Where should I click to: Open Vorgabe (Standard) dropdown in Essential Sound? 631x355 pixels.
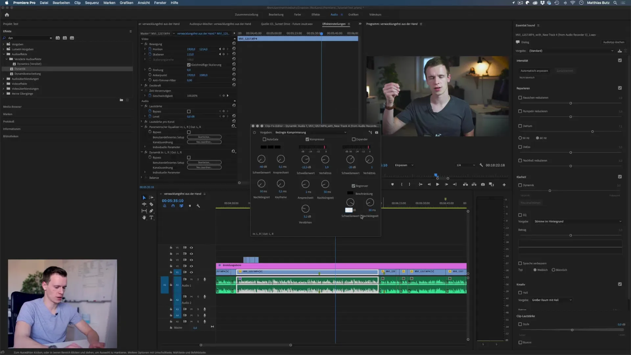click(571, 51)
